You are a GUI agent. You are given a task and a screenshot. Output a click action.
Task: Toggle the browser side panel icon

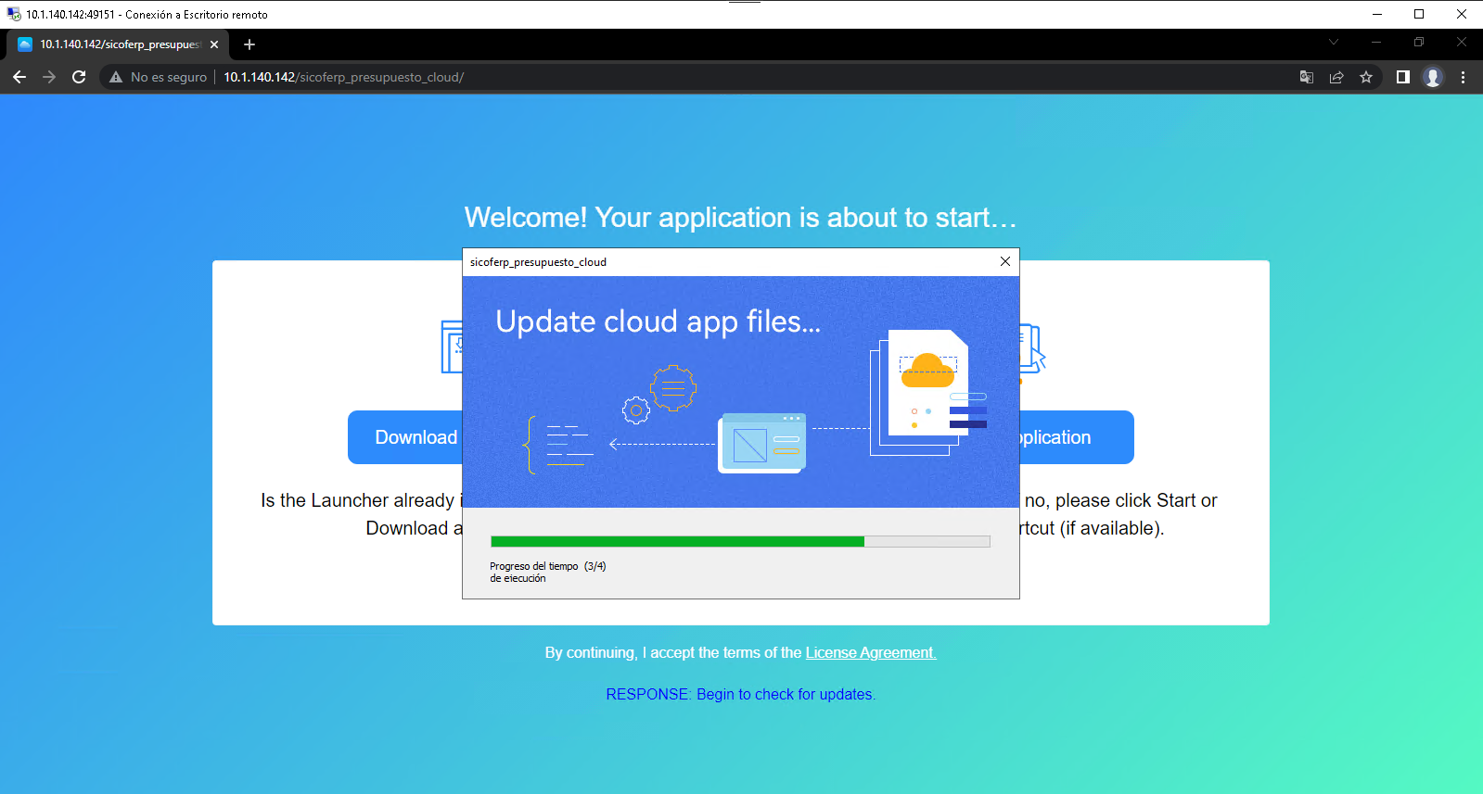coord(1403,77)
